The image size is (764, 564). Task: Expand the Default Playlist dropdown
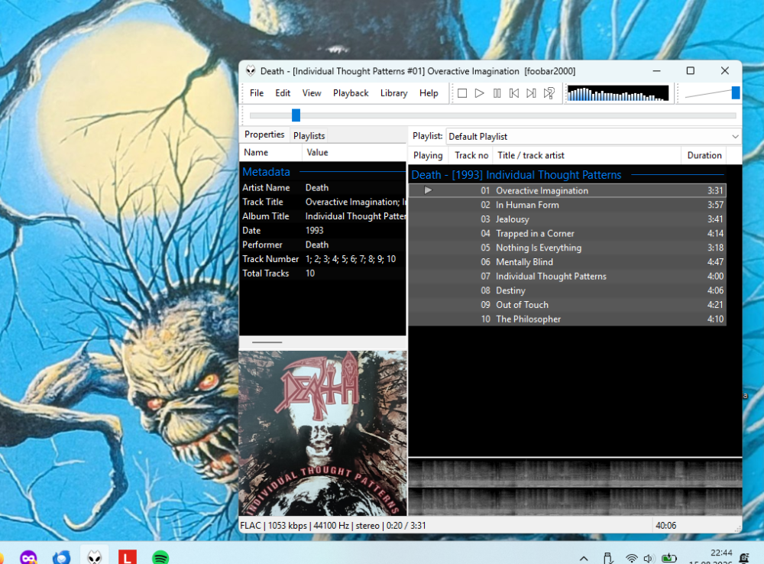click(x=594, y=137)
